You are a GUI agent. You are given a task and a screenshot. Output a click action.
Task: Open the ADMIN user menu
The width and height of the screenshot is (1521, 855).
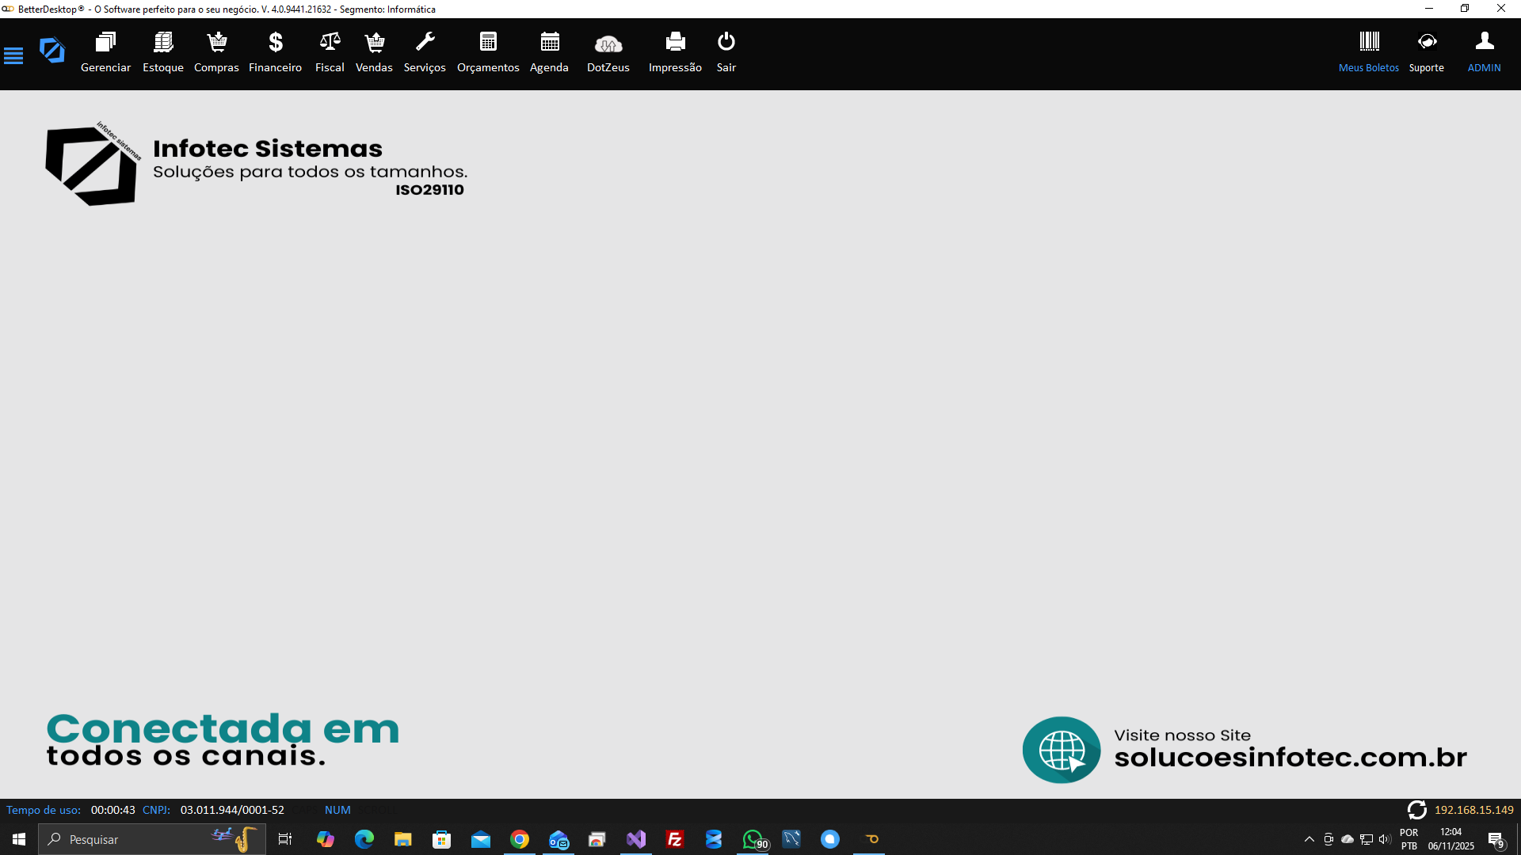coord(1484,51)
